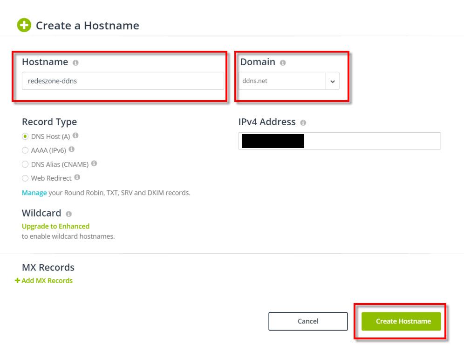Choose the DNS Alias (CNAME) radio option
Screen dimensions: 464x351
pyautogui.click(x=25, y=164)
